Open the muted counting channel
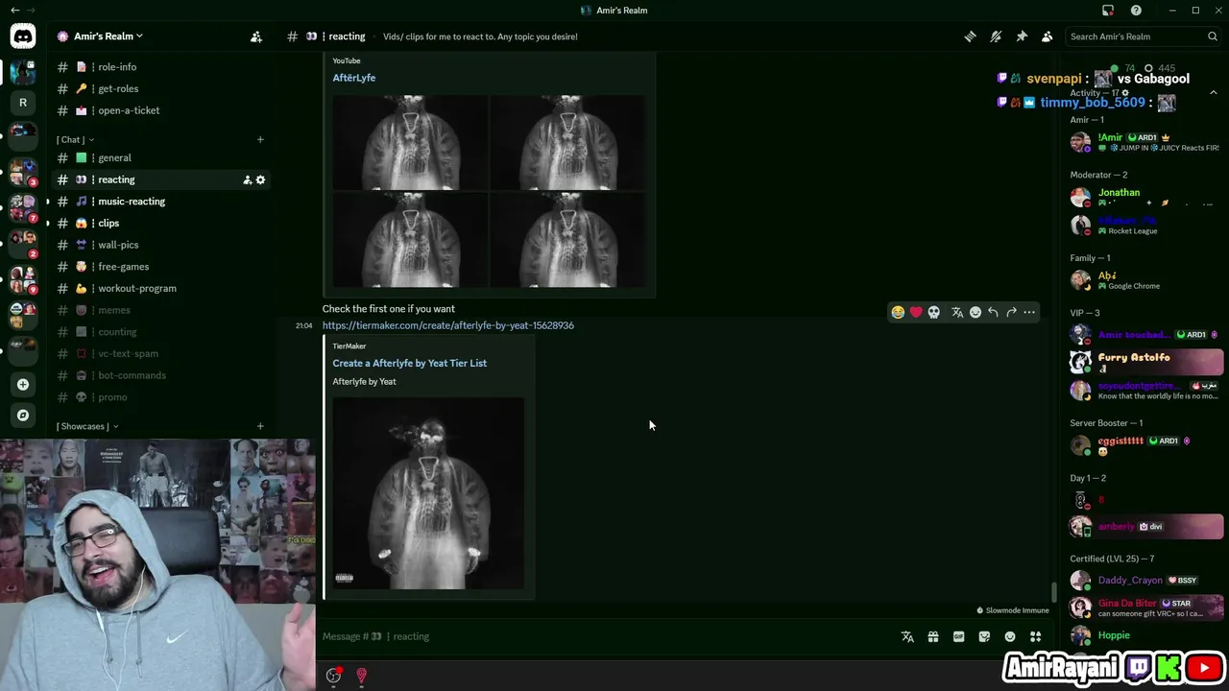This screenshot has width=1229, height=691. (160, 332)
